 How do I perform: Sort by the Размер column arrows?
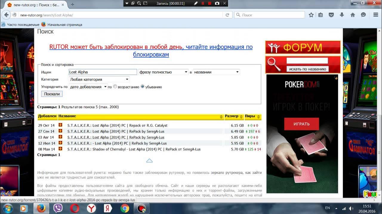click(x=241, y=117)
